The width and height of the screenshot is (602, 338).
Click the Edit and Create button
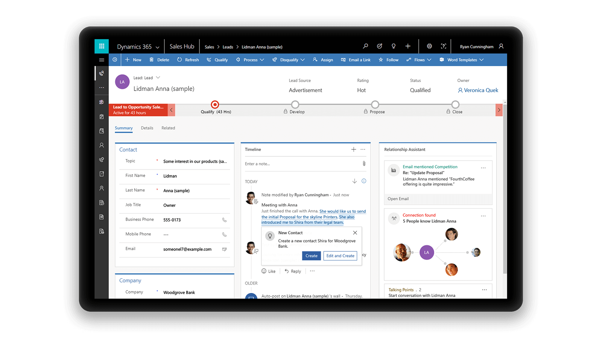pos(341,256)
